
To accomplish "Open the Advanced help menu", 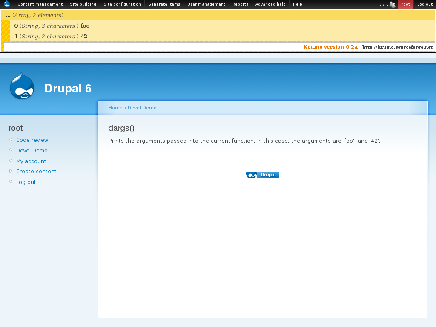I will (270, 4).
